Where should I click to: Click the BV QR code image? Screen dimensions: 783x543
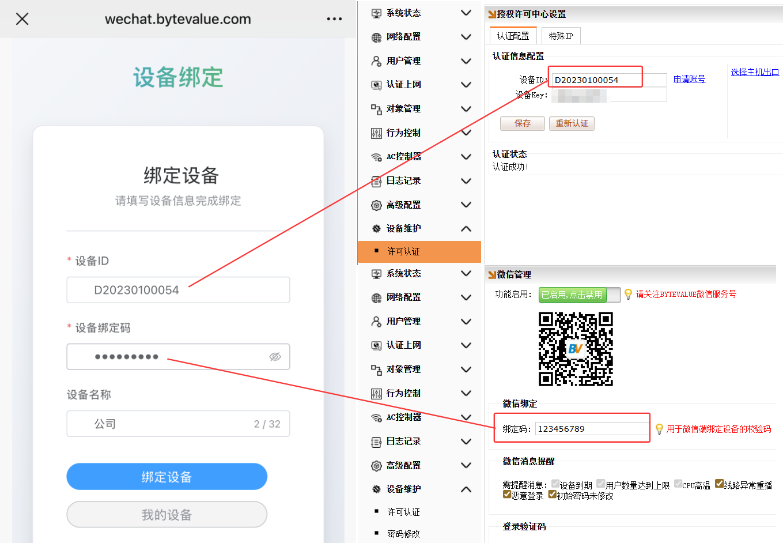(576, 349)
